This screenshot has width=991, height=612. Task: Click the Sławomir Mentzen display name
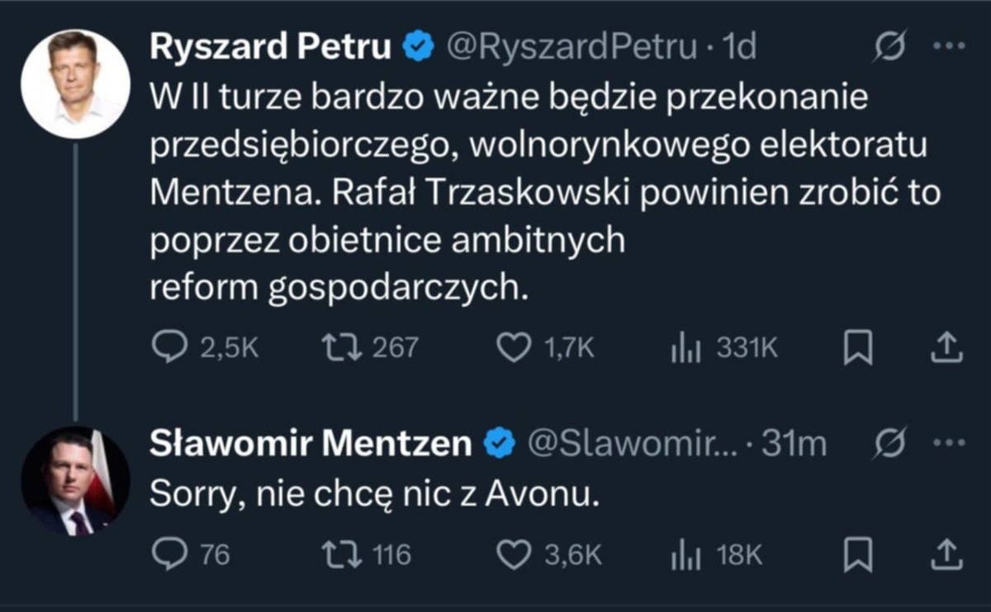coord(311,444)
